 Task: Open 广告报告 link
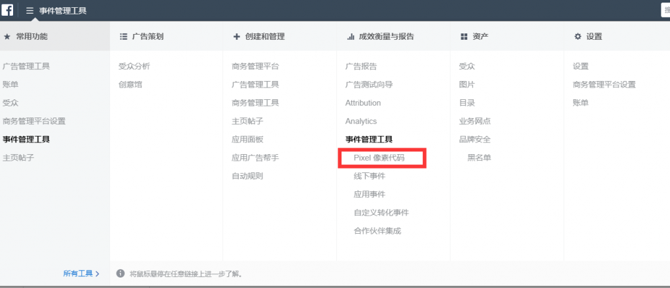[x=361, y=66]
